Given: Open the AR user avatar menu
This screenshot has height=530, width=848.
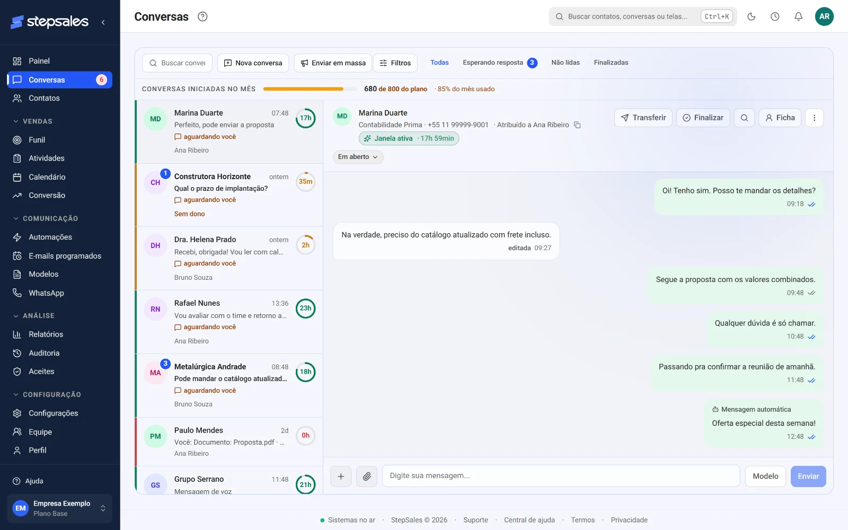Looking at the screenshot, I should click(x=824, y=16).
